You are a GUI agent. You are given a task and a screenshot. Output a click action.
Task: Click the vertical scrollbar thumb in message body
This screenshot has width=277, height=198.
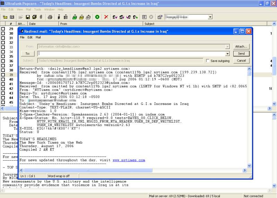249,73
